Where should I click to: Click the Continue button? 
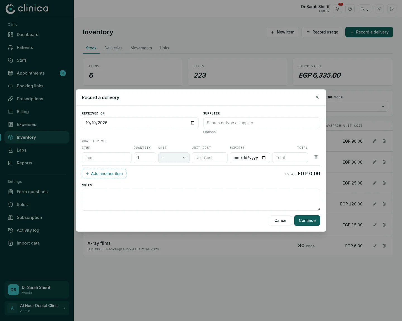(307, 221)
